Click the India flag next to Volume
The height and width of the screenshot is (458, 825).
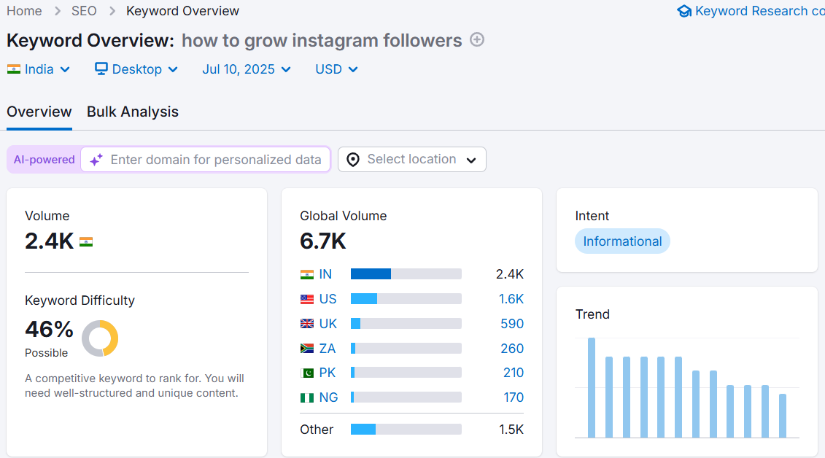86,242
